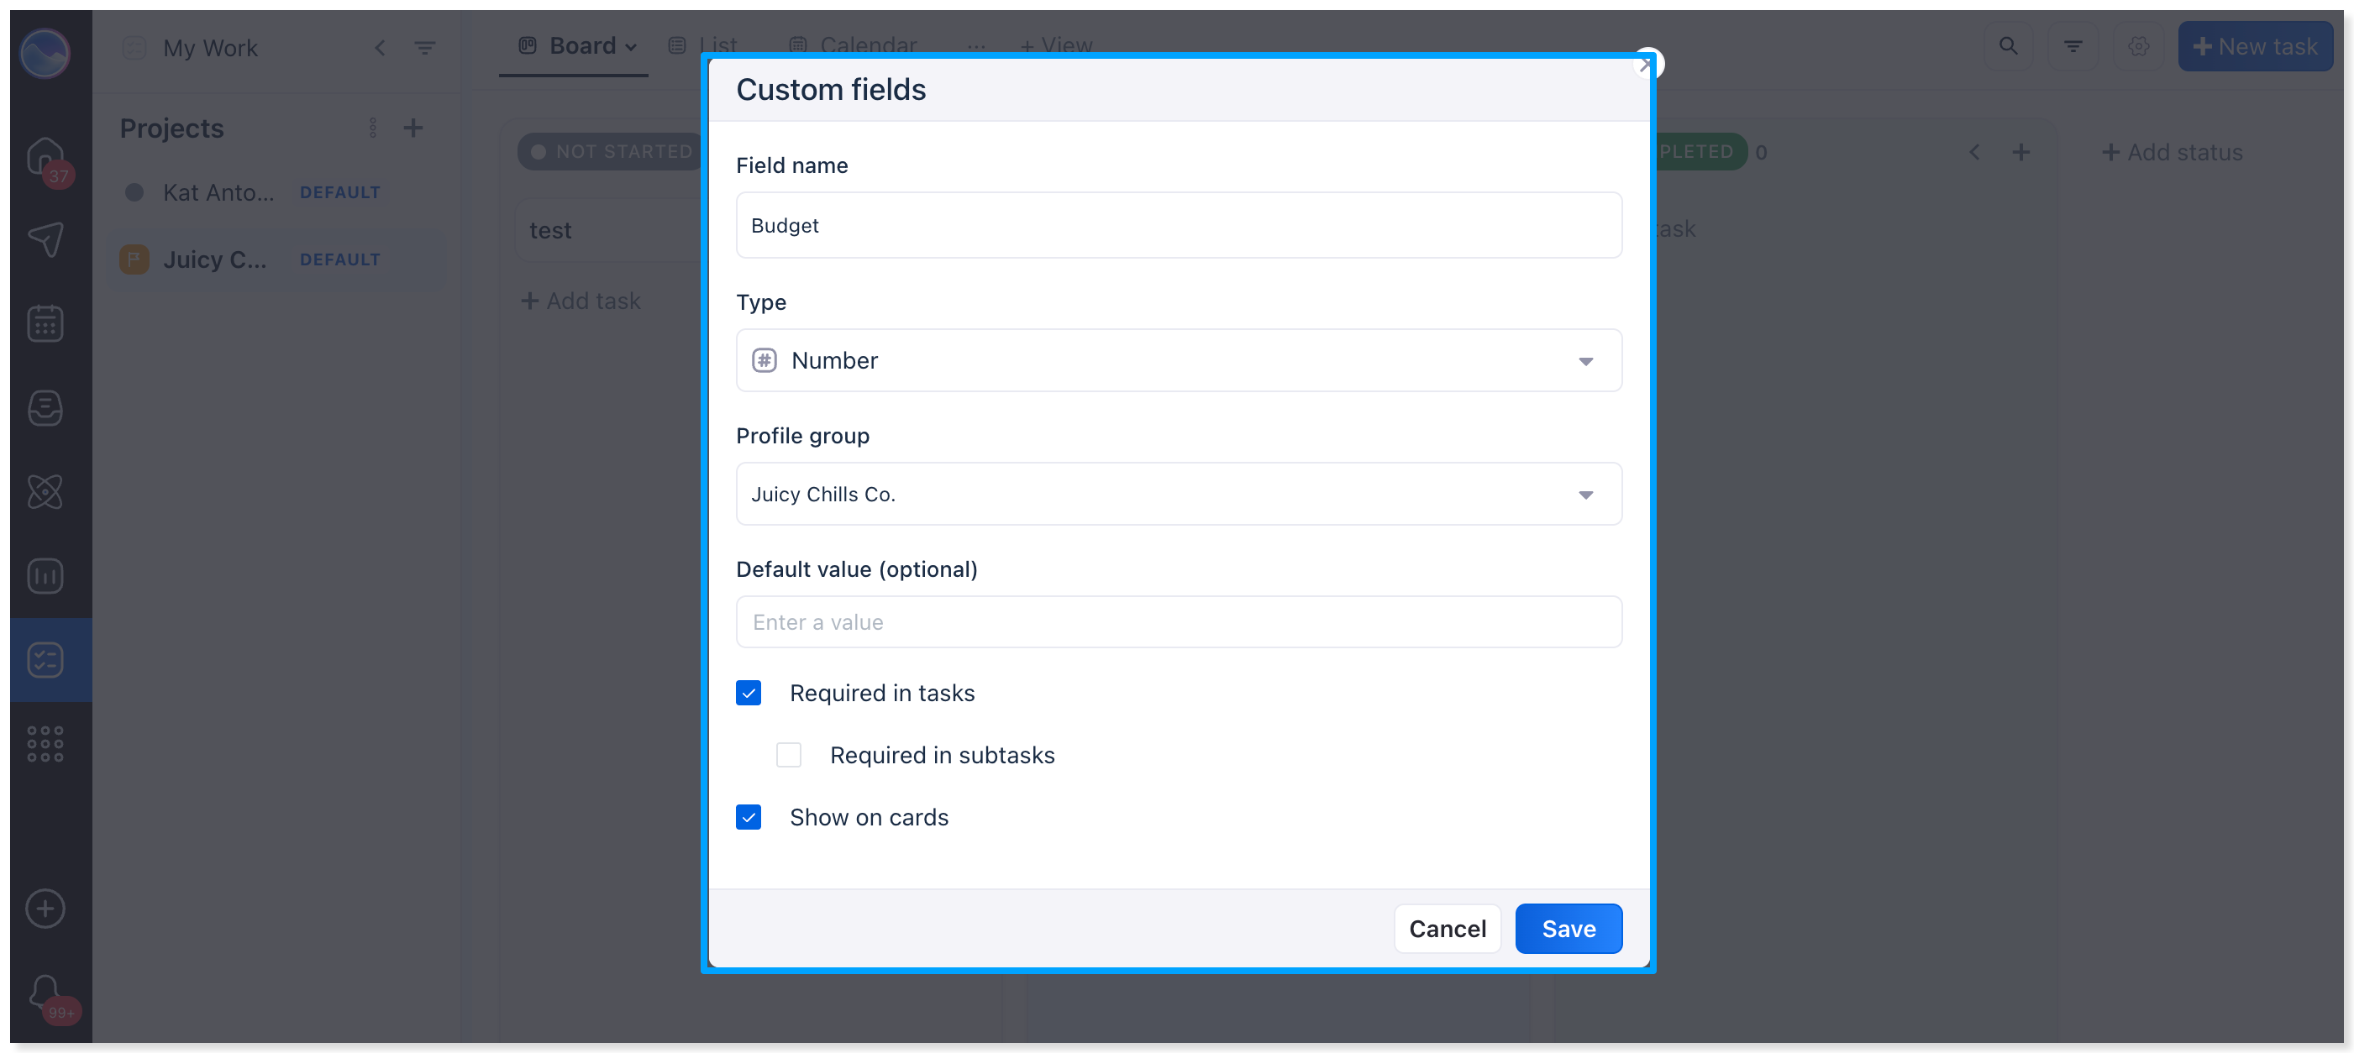This screenshot has width=2354, height=1053.
Task: Click the circled plus sidebar icon
Action: click(x=45, y=908)
